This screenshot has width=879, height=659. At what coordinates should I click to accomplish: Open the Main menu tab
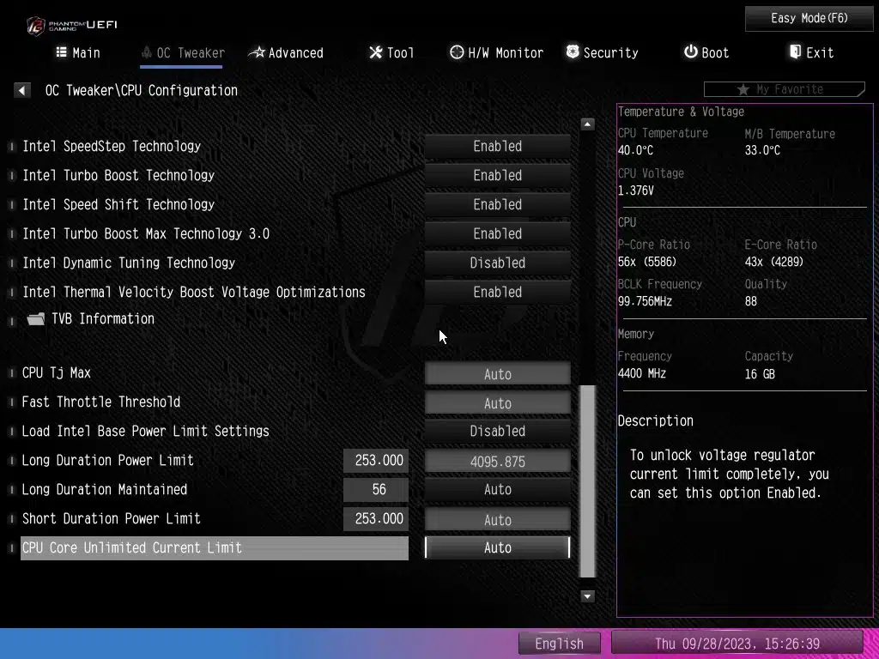click(x=78, y=52)
